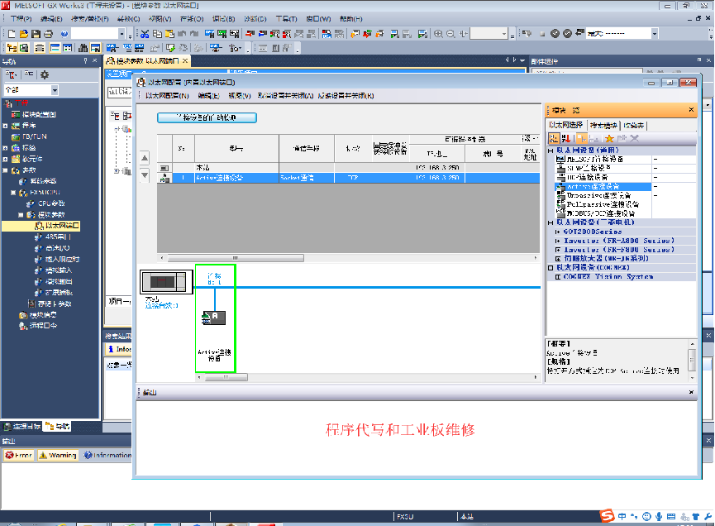Click the binoculars find icon in second toolbar
Viewport: 715px width, 526px height.
tap(83, 48)
